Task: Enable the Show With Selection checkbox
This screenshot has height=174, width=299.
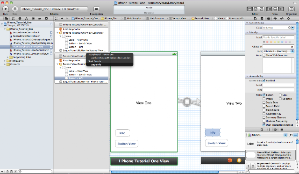Action: (x=264, y=55)
